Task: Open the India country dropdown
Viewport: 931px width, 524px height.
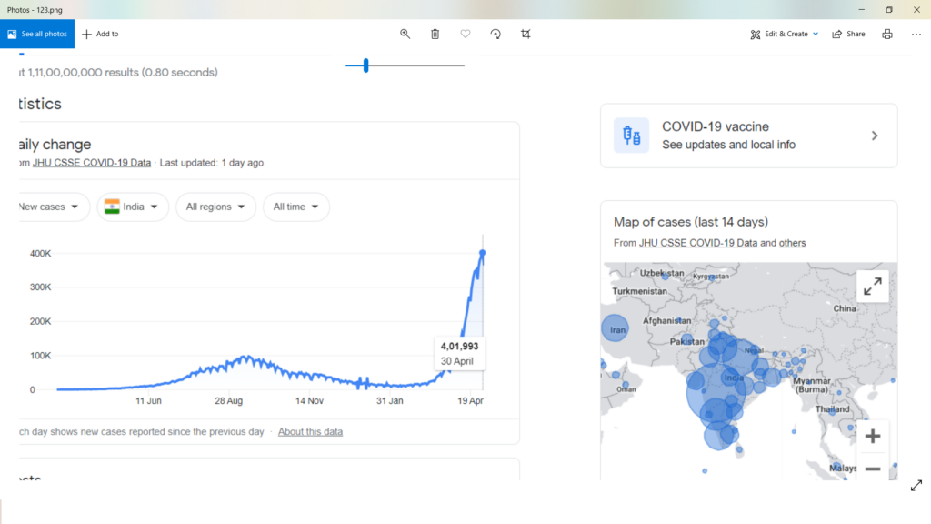Action: (133, 207)
